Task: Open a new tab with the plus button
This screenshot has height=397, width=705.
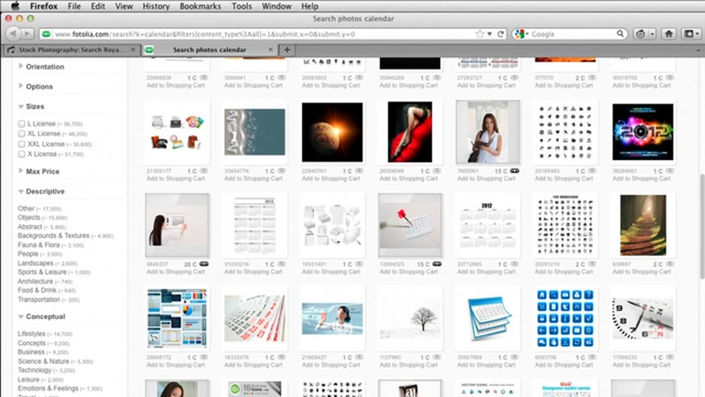Action: (287, 50)
